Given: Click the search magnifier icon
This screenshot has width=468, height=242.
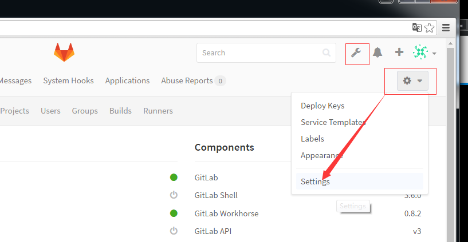Looking at the screenshot, I should click(x=327, y=53).
